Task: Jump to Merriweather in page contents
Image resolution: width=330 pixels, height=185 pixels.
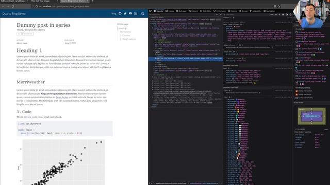Action: 125,32
